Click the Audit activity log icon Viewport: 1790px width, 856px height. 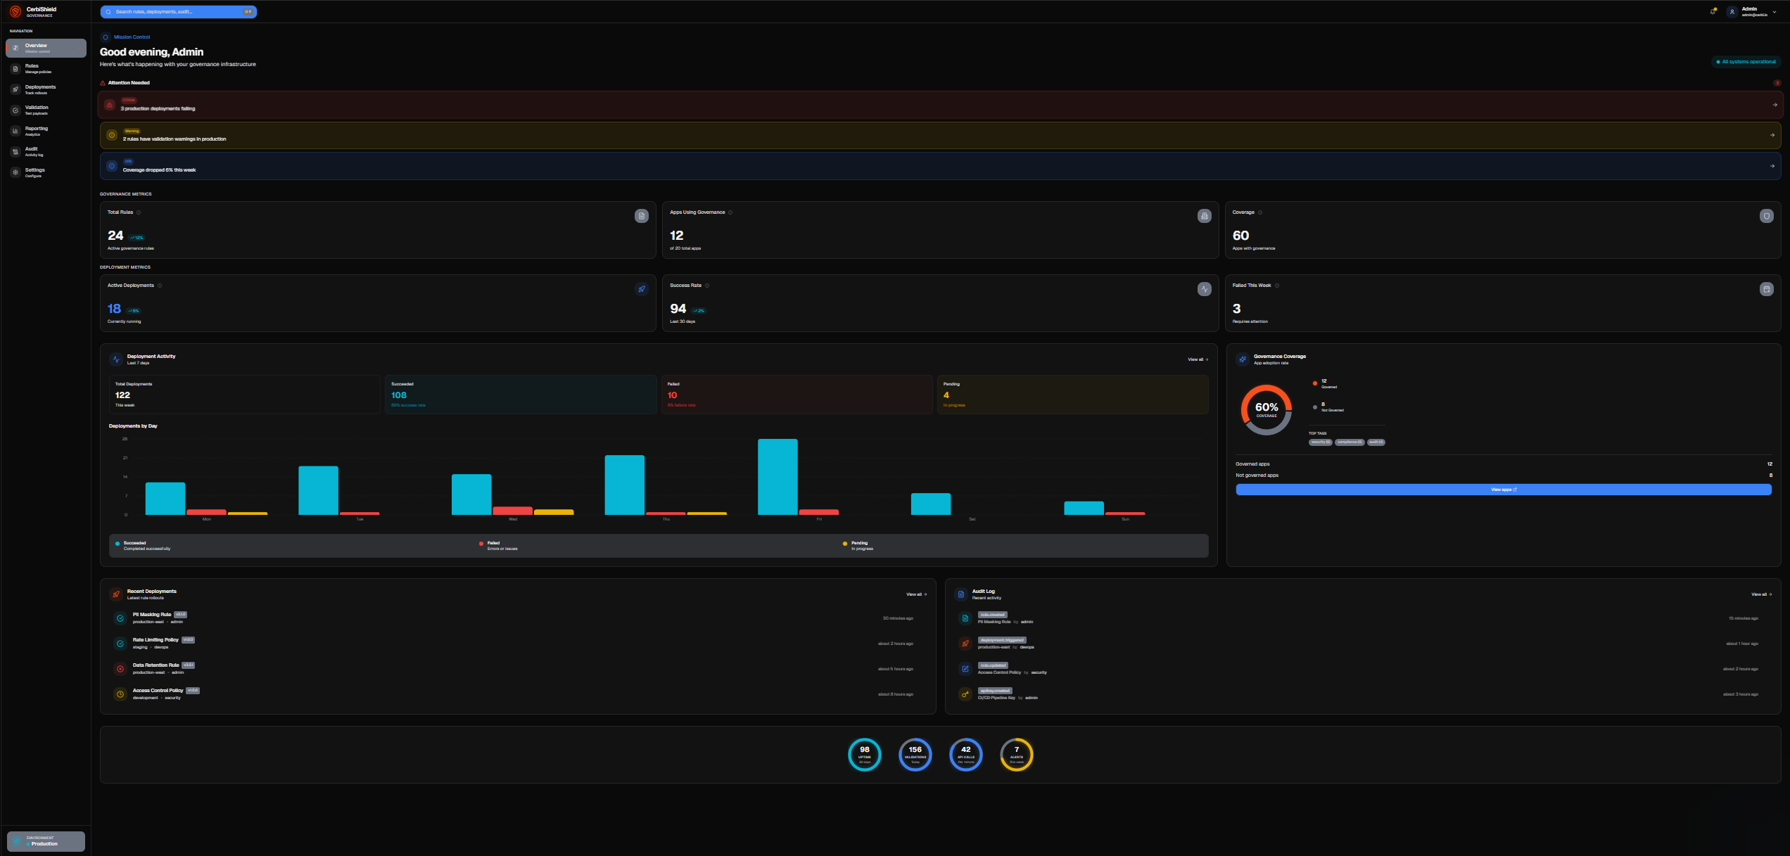15,151
